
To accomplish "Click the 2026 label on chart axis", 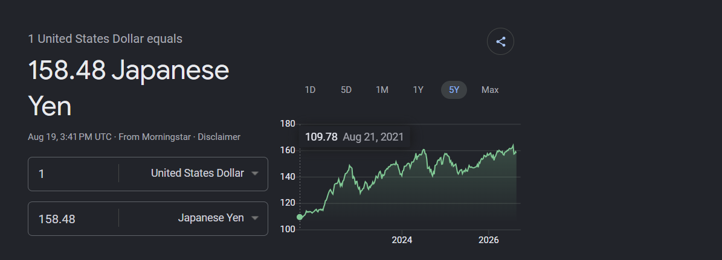I will [489, 240].
